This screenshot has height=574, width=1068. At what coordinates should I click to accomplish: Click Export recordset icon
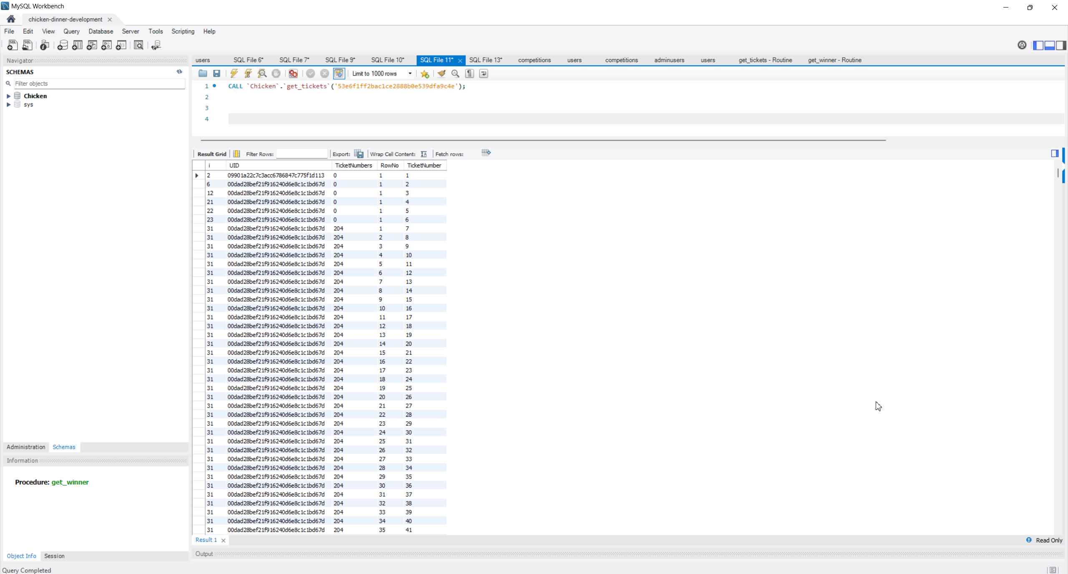(x=359, y=154)
